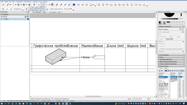Select the Arc drawing tool
The height and width of the screenshot is (105, 187).
point(13,5)
